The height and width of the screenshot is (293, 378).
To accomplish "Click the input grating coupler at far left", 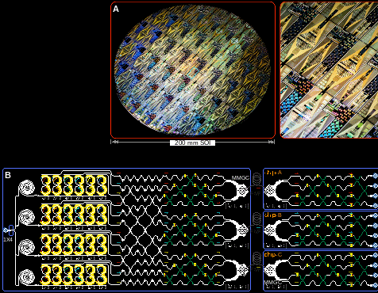I will point(5,230).
